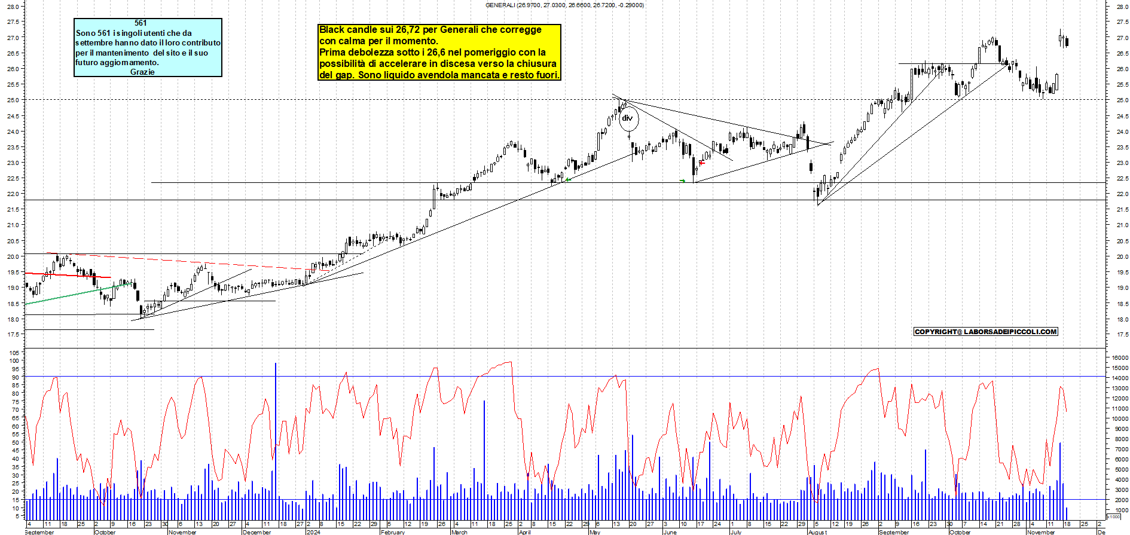Click the oscillator scale value 55
Image resolution: width=1130 pixels, height=535 pixels.
pos(15,435)
